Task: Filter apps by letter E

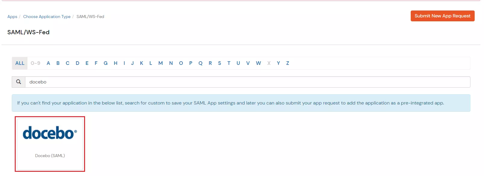Action: (87, 63)
